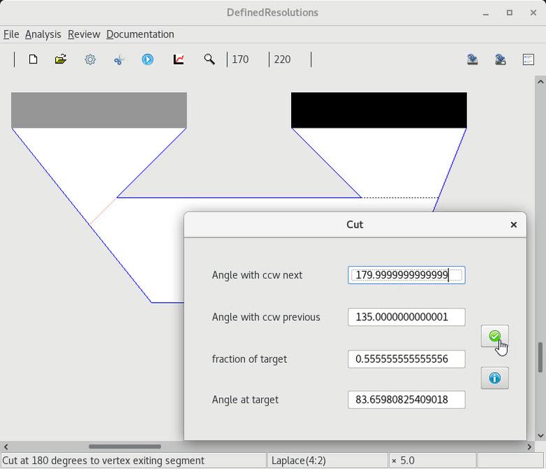Image resolution: width=546 pixels, height=469 pixels.
Task: Close the Cut dialog
Action: 513,225
